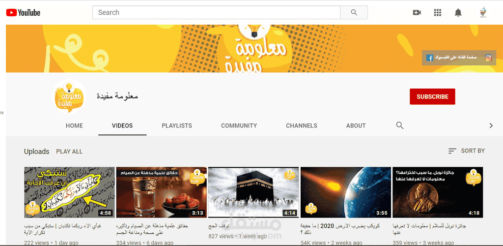Open the 3:55 asteroid video thumbnail
The width and height of the screenshot is (503, 246).
coord(346,192)
